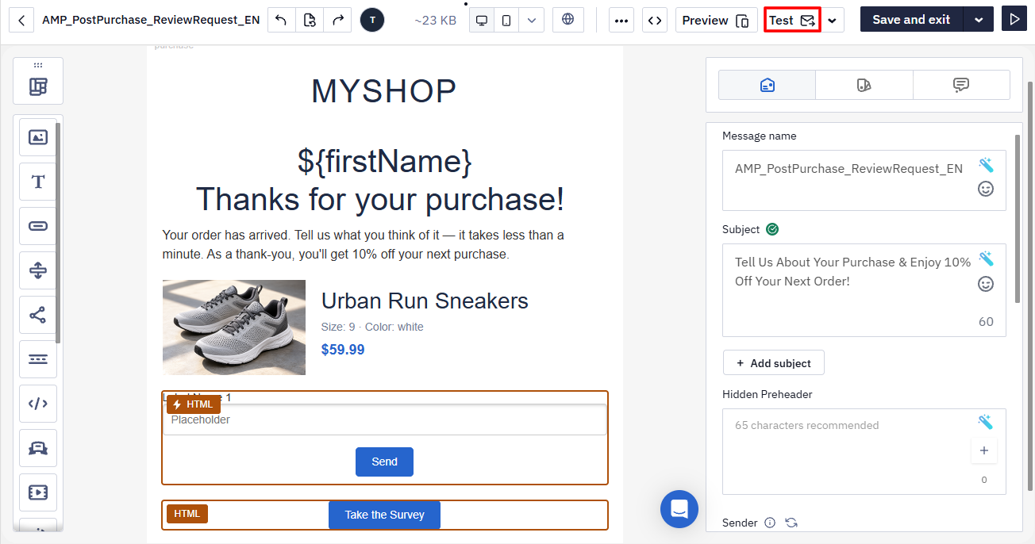Click Save and exit
This screenshot has width=1035, height=544.
[911, 20]
